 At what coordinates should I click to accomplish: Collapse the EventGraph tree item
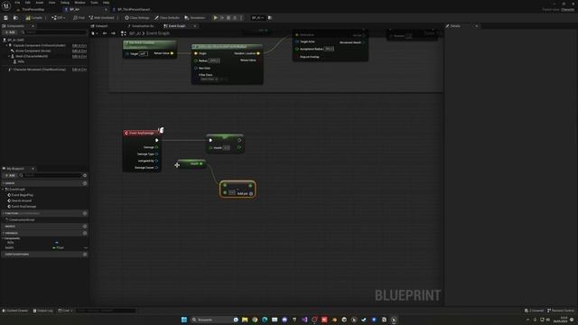[x=4, y=189]
